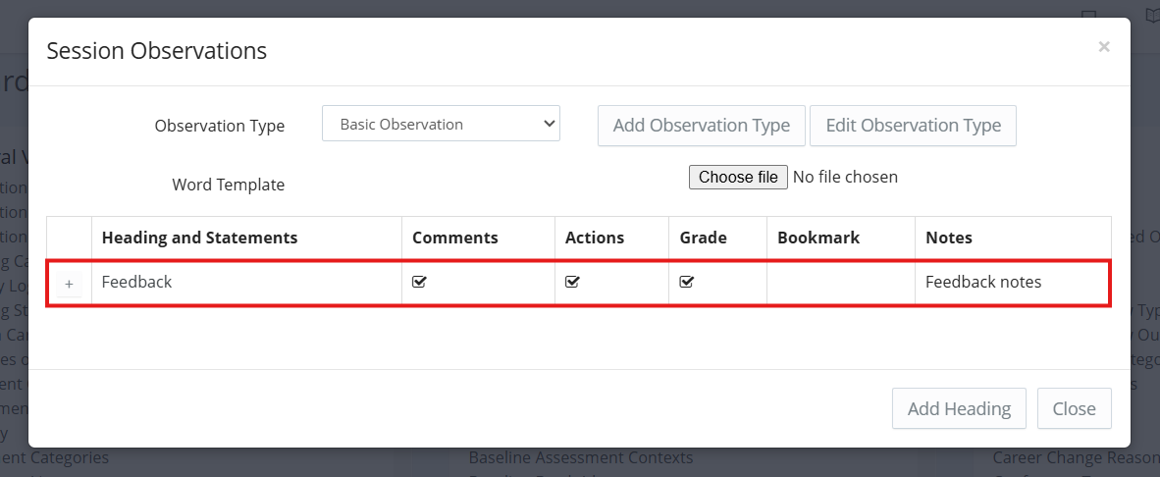The width and height of the screenshot is (1160, 477).
Task: Select the Feedback heading text
Action: click(x=136, y=283)
